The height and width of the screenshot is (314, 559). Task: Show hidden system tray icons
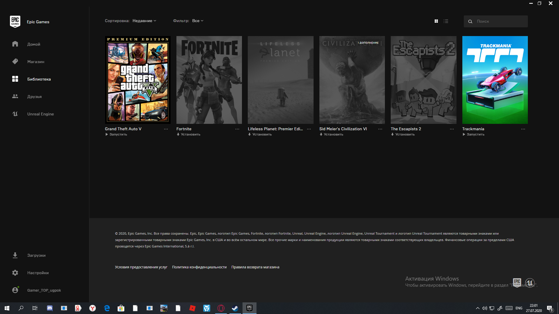[x=477, y=308]
